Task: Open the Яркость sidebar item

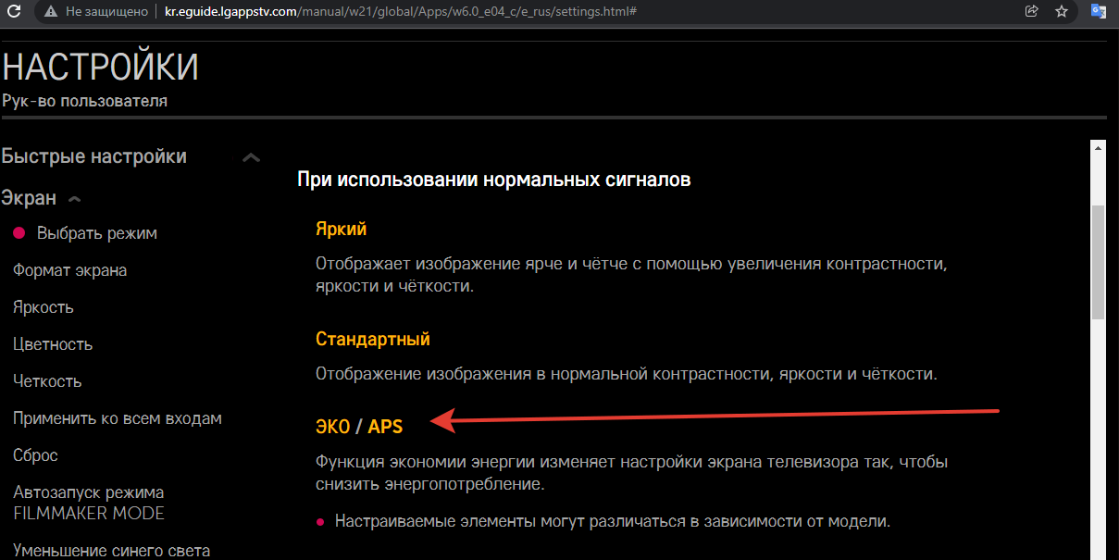Action: (44, 307)
